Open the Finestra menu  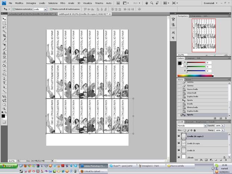pyautogui.click(x=99, y=3)
